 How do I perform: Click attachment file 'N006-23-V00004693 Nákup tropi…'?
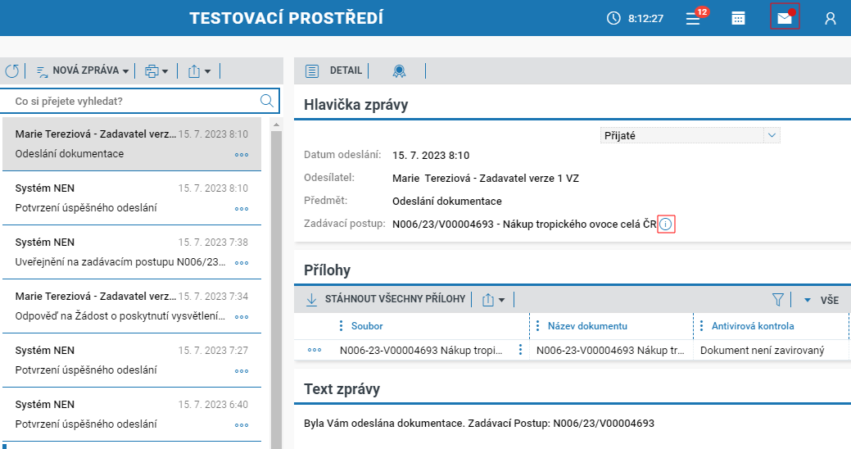tap(421, 350)
